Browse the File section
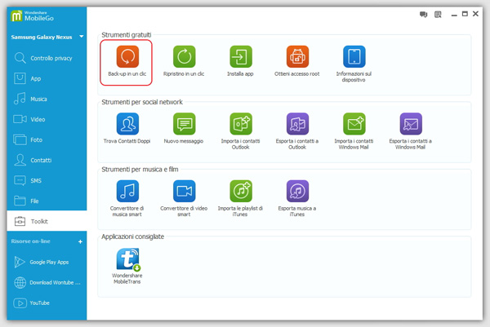490x327 pixels. 47,201
